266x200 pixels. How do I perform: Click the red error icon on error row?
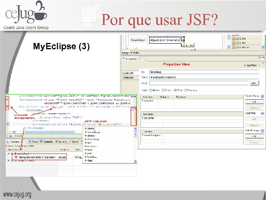(16, 157)
